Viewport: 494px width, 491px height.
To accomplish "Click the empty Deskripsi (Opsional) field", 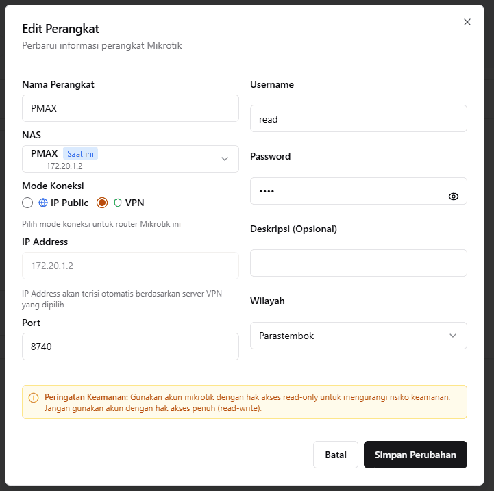I will click(358, 263).
